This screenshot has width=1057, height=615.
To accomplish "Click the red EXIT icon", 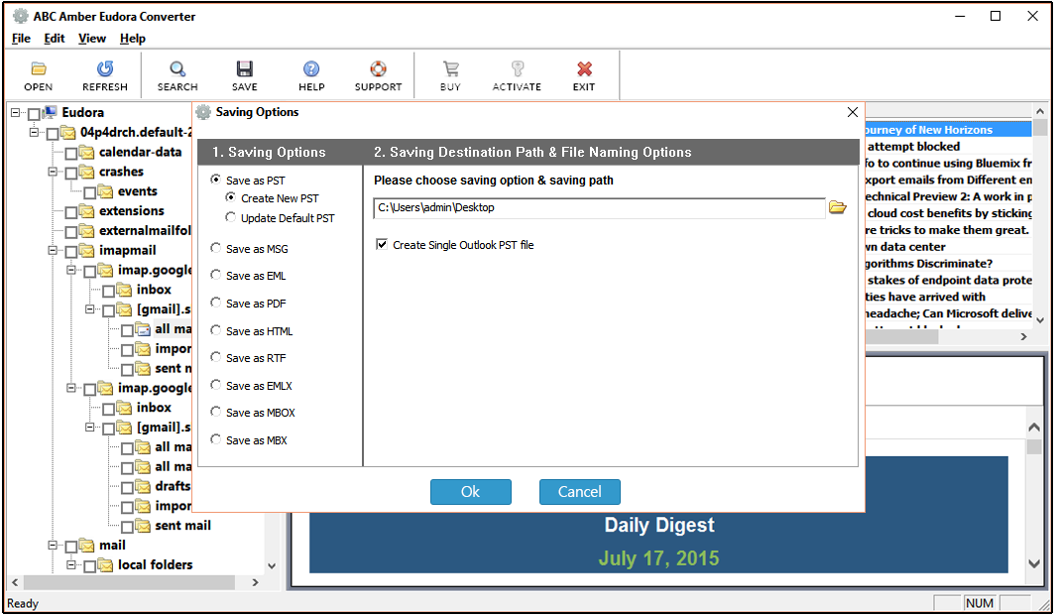I will [584, 68].
